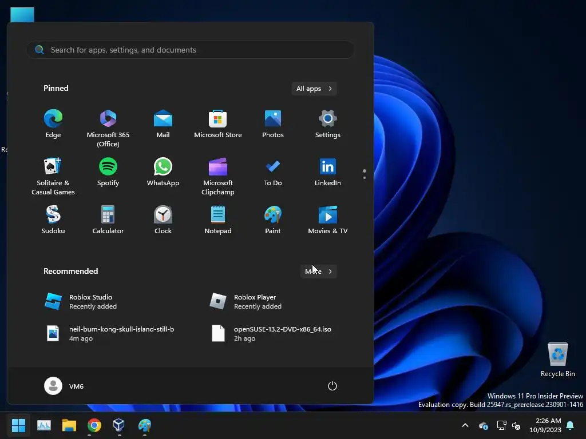
Task: Click the search box for apps and settings
Action: (x=190, y=50)
